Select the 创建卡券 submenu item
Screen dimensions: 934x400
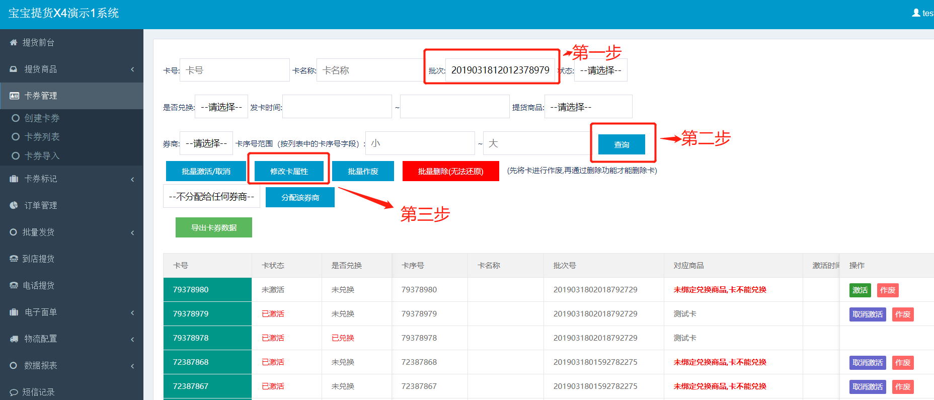click(42, 118)
